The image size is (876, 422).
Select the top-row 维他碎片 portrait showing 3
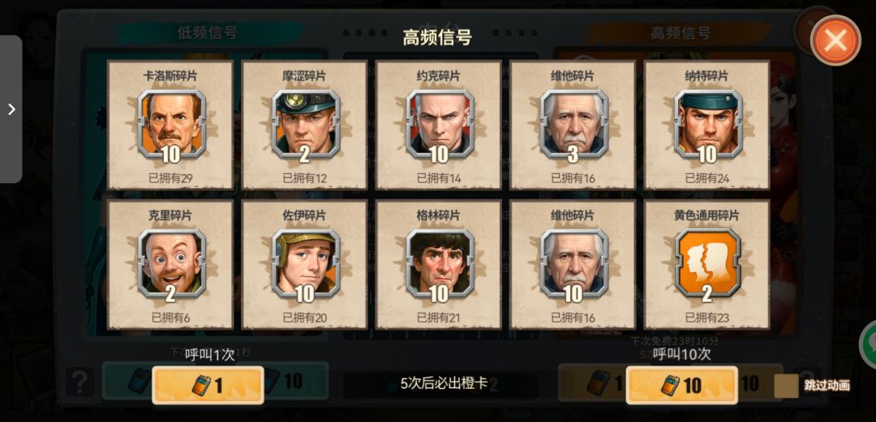click(x=573, y=125)
